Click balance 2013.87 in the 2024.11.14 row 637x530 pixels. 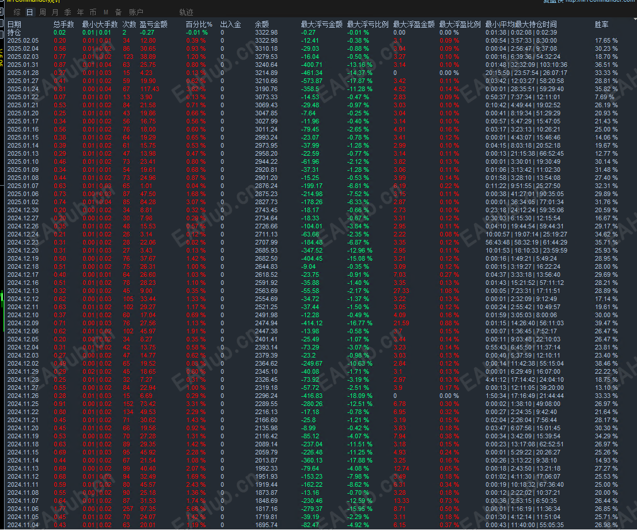[267, 460]
